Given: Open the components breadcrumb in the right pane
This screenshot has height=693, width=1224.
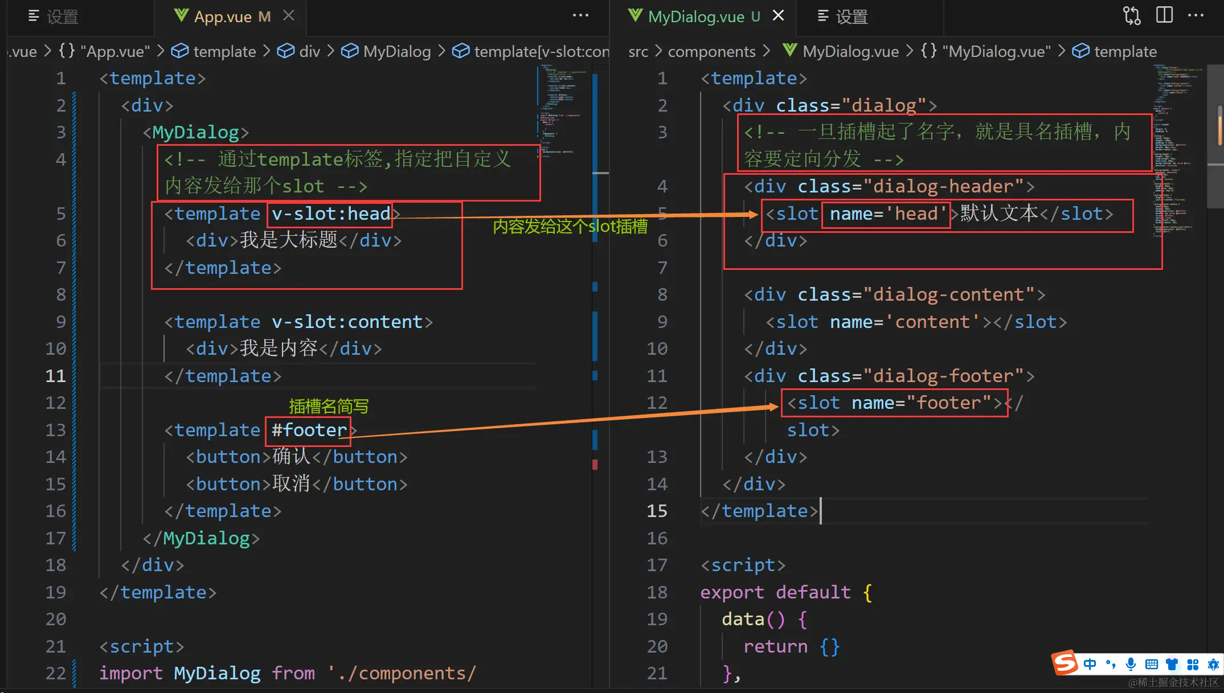Looking at the screenshot, I should pos(711,51).
